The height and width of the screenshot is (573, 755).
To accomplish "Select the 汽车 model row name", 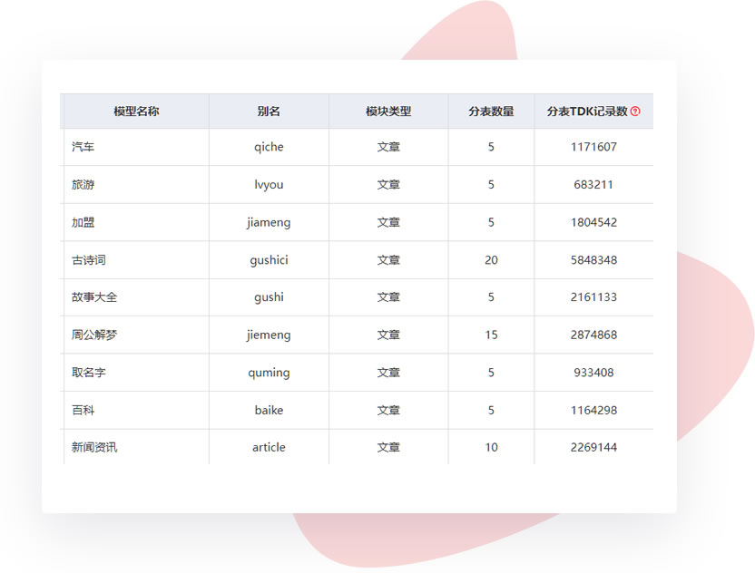I will point(83,147).
